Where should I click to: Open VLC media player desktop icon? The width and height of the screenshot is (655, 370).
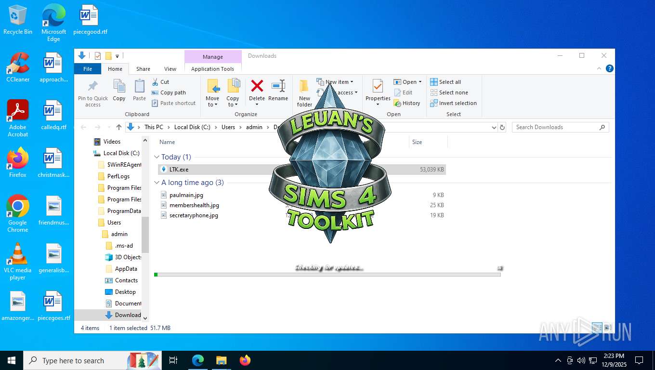pyautogui.click(x=18, y=261)
